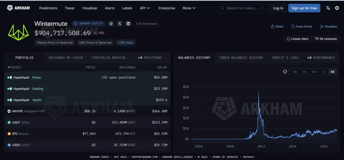Click the Arkham logo
344x160 pixels.
(x=18, y=8)
